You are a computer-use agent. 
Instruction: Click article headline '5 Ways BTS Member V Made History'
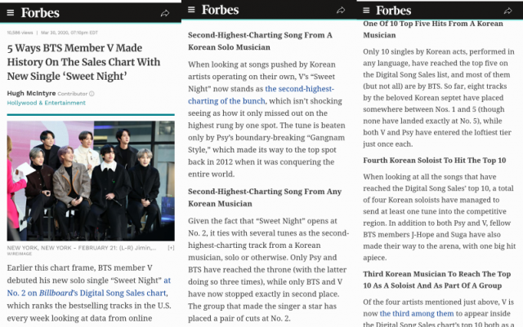pyautogui.click(x=83, y=62)
